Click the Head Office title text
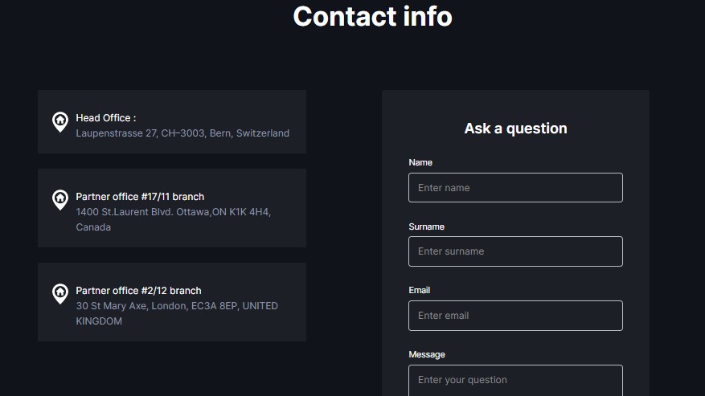 (x=105, y=118)
